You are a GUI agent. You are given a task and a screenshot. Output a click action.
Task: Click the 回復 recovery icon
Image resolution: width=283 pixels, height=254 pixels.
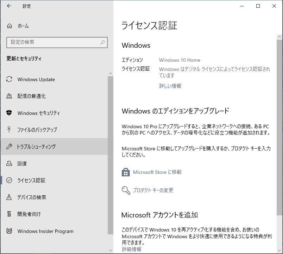click(9, 163)
